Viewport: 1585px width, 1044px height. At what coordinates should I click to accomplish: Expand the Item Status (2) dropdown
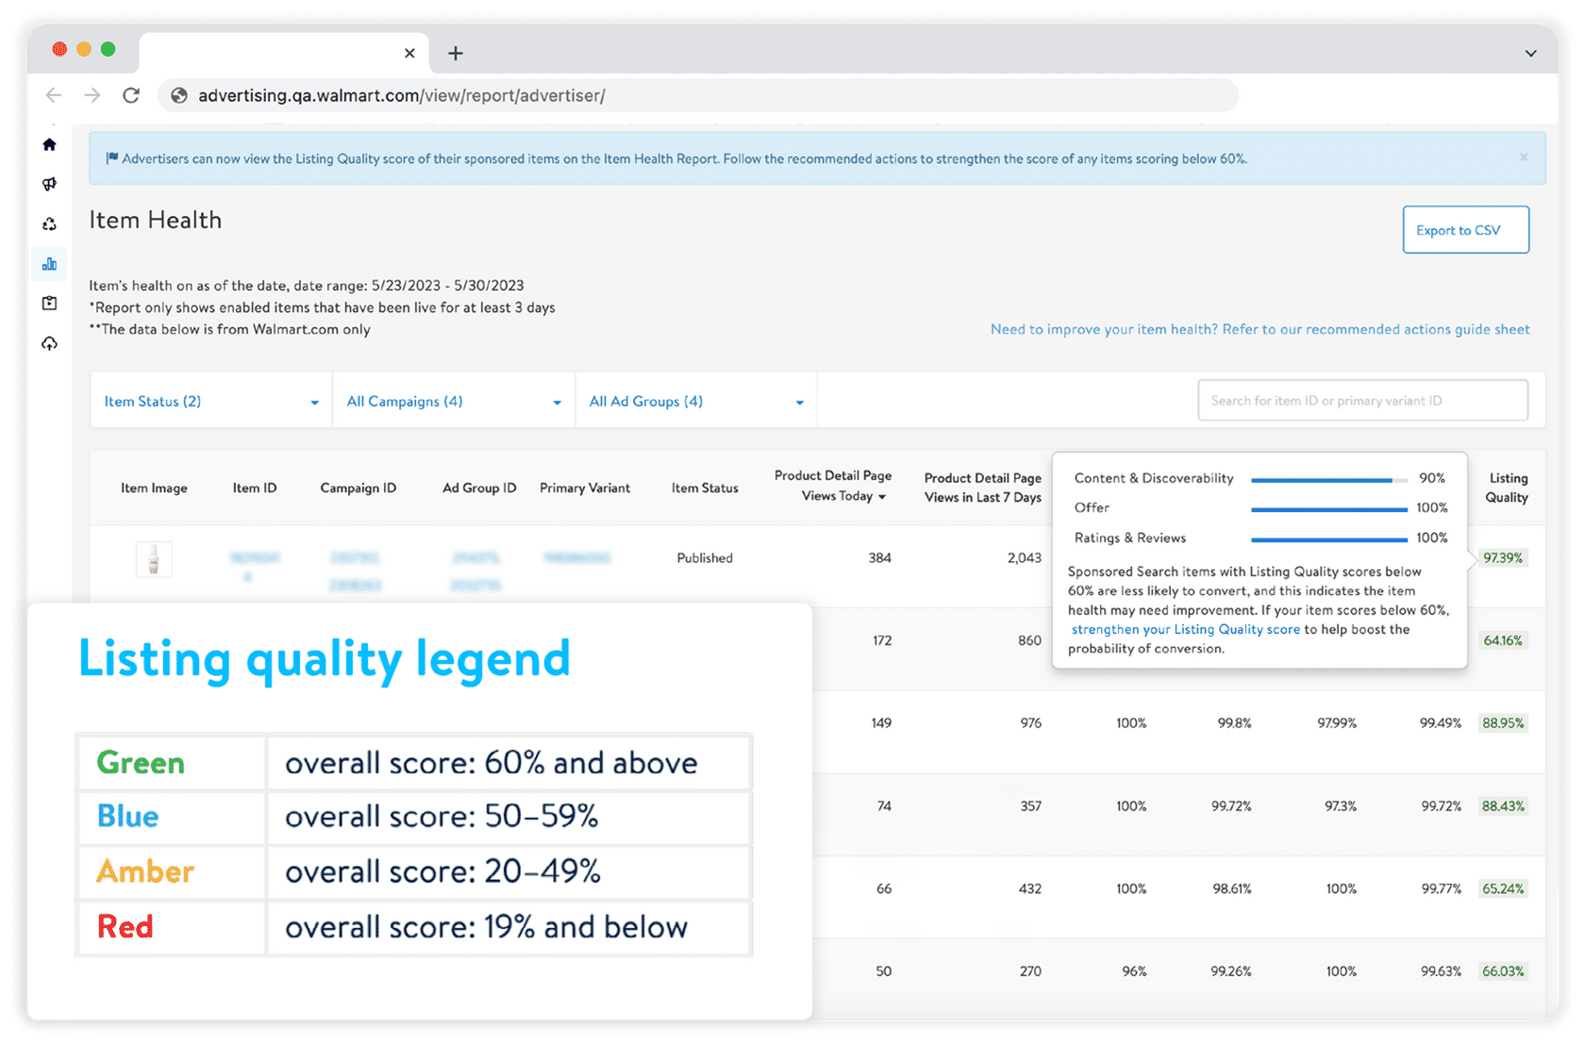pos(210,401)
